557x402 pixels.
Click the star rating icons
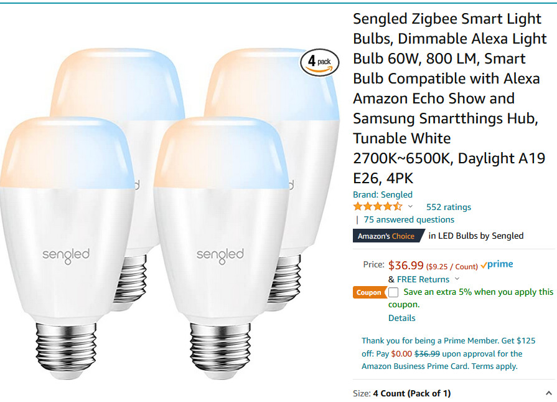click(378, 207)
